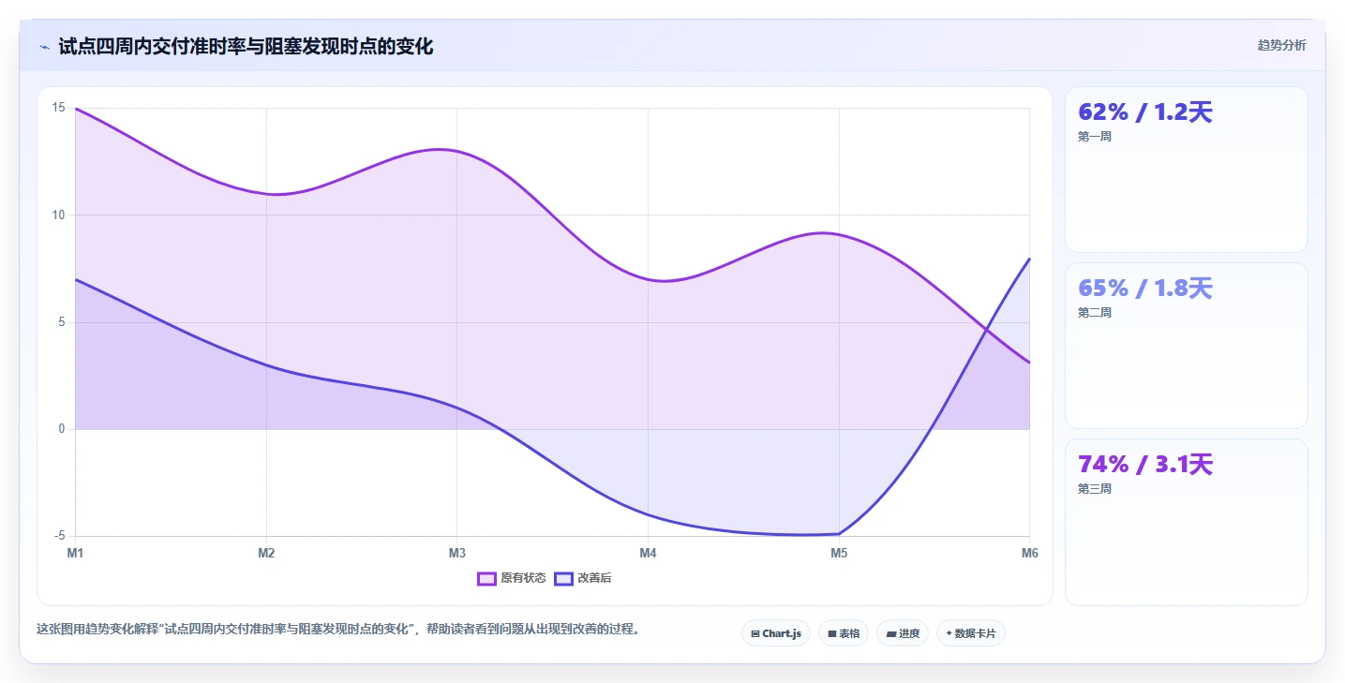Viewport: 1345px width, 683px height.
Task: Click the 改善后 legend label
Action: (594, 578)
